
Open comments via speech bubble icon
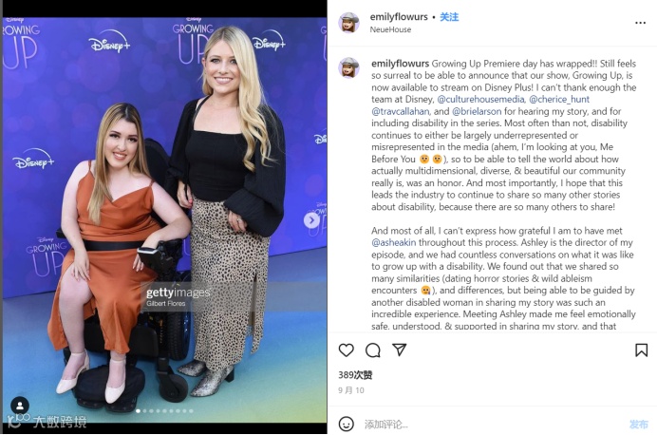click(x=372, y=350)
